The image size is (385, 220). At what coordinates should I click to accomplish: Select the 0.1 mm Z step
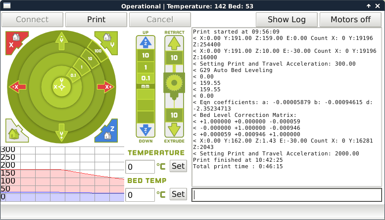point(145,77)
